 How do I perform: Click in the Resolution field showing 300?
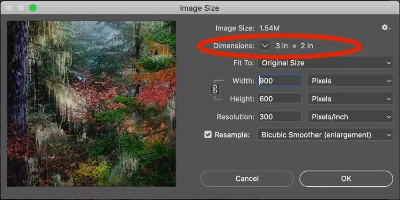(x=280, y=117)
